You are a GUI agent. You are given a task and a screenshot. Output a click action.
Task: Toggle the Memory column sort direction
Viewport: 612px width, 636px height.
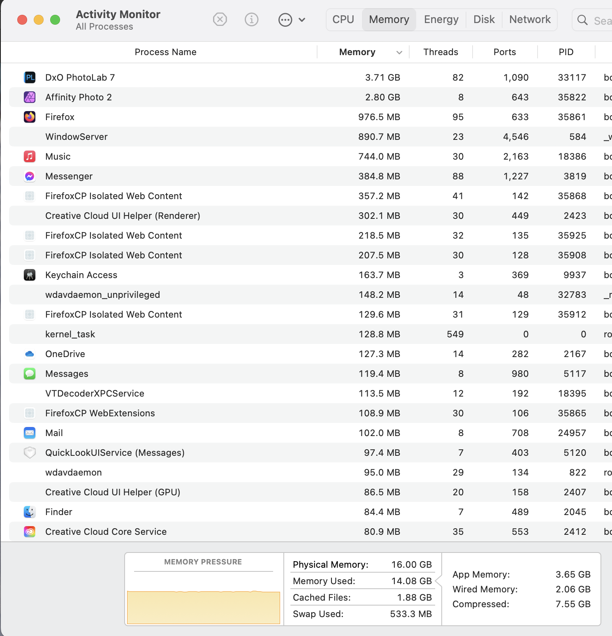(364, 52)
